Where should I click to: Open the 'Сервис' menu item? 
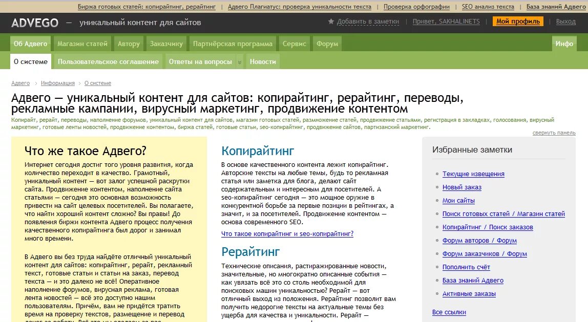point(294,44)
